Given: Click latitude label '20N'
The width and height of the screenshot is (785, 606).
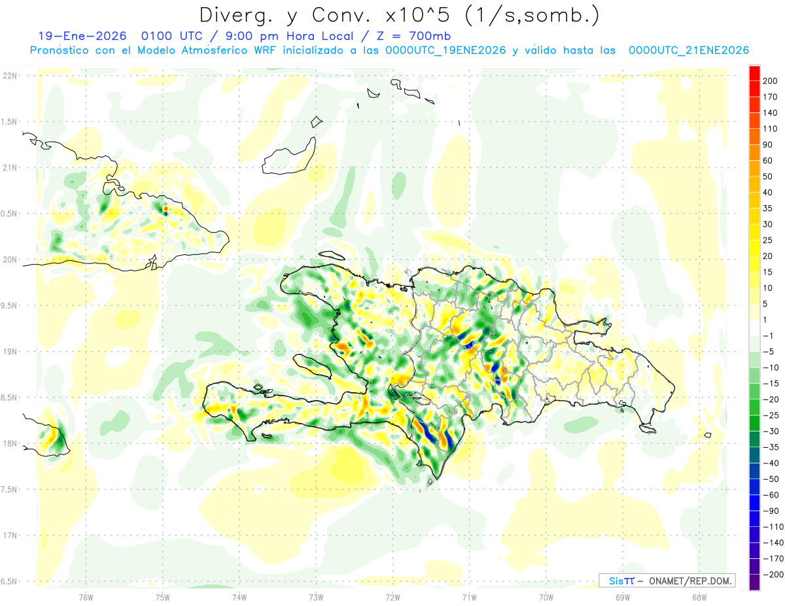Looking at the screenshot, I should 9,260.
